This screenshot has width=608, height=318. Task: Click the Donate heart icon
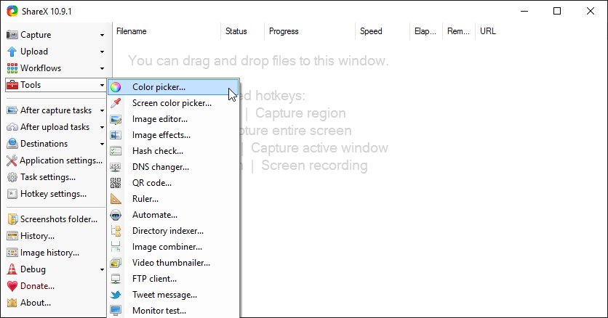(x=12, y=286)
